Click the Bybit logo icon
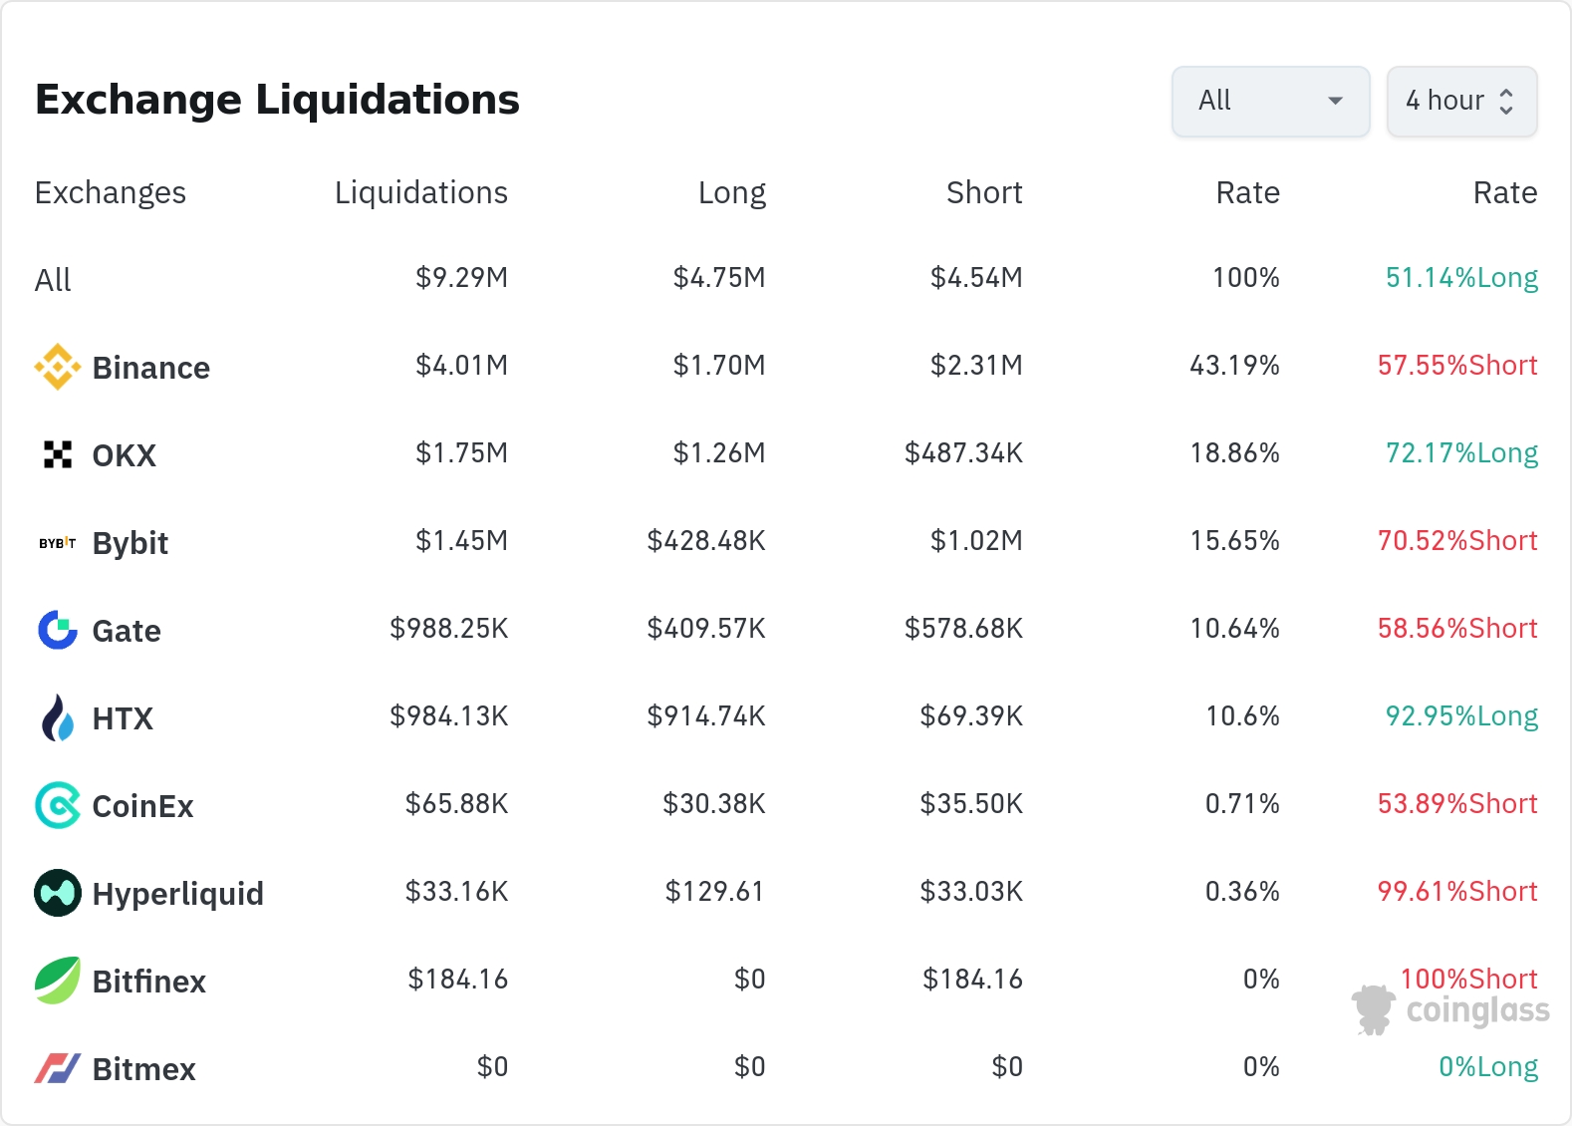Image resolution: width=1572 pixels, height=1126 pixels. [x=58, y=543]
